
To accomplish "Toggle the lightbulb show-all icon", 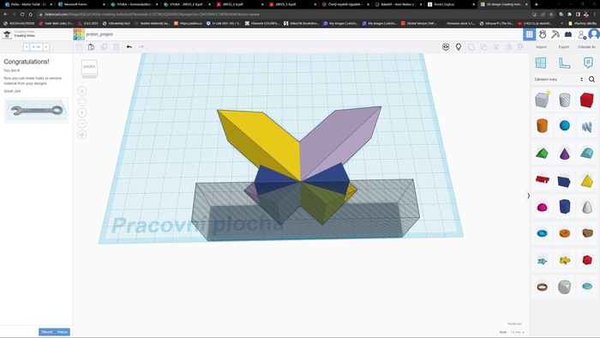I will [459, 46].
